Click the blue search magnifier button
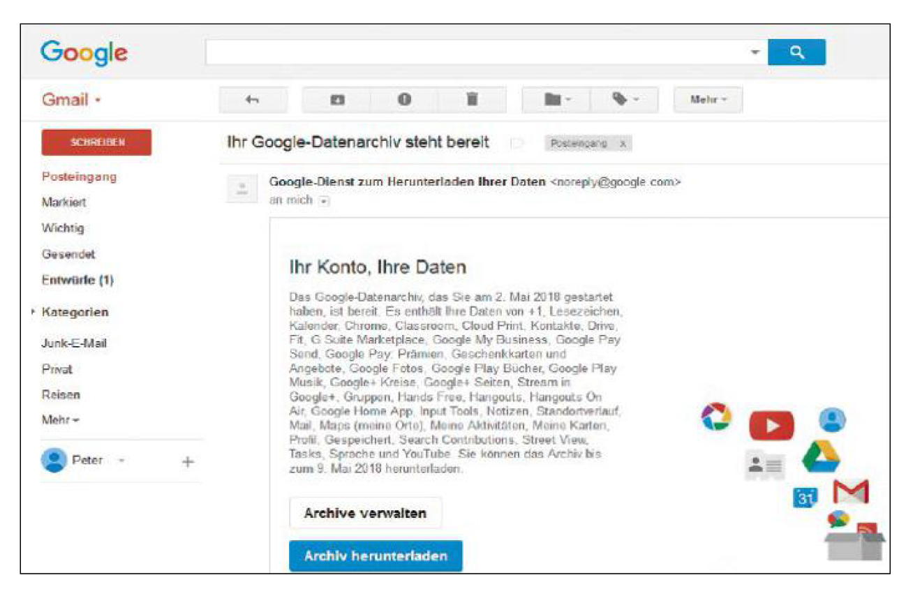 (796, 52)
